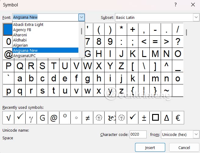
Task: Select digit 8 in symbol grid
Action: (99, 41)
